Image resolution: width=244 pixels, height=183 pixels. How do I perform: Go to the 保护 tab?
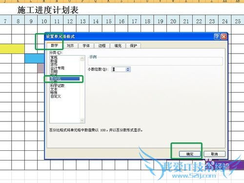[133, 46]
